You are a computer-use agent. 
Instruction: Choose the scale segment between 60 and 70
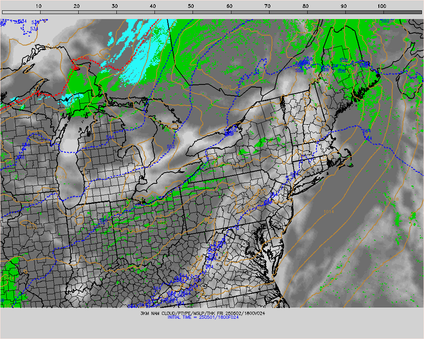point(250,12)
